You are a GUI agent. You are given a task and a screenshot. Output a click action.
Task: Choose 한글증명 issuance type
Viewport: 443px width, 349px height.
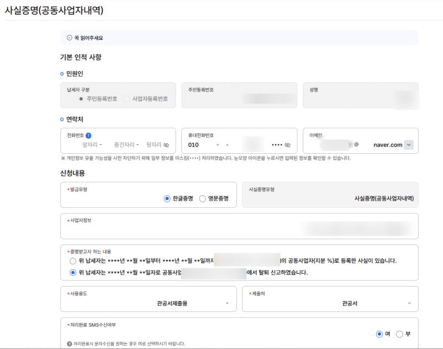(167, 199)
